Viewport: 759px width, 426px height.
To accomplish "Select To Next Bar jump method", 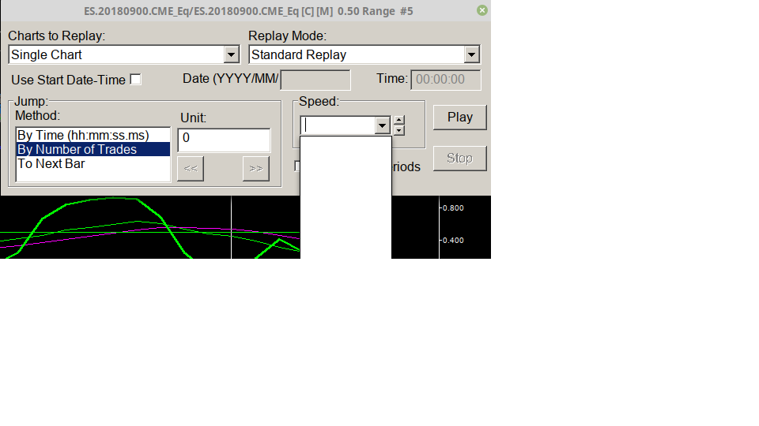I will [93, 164].
